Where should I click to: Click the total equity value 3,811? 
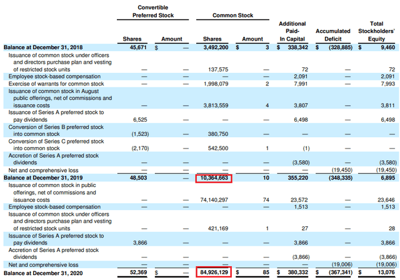387,105
